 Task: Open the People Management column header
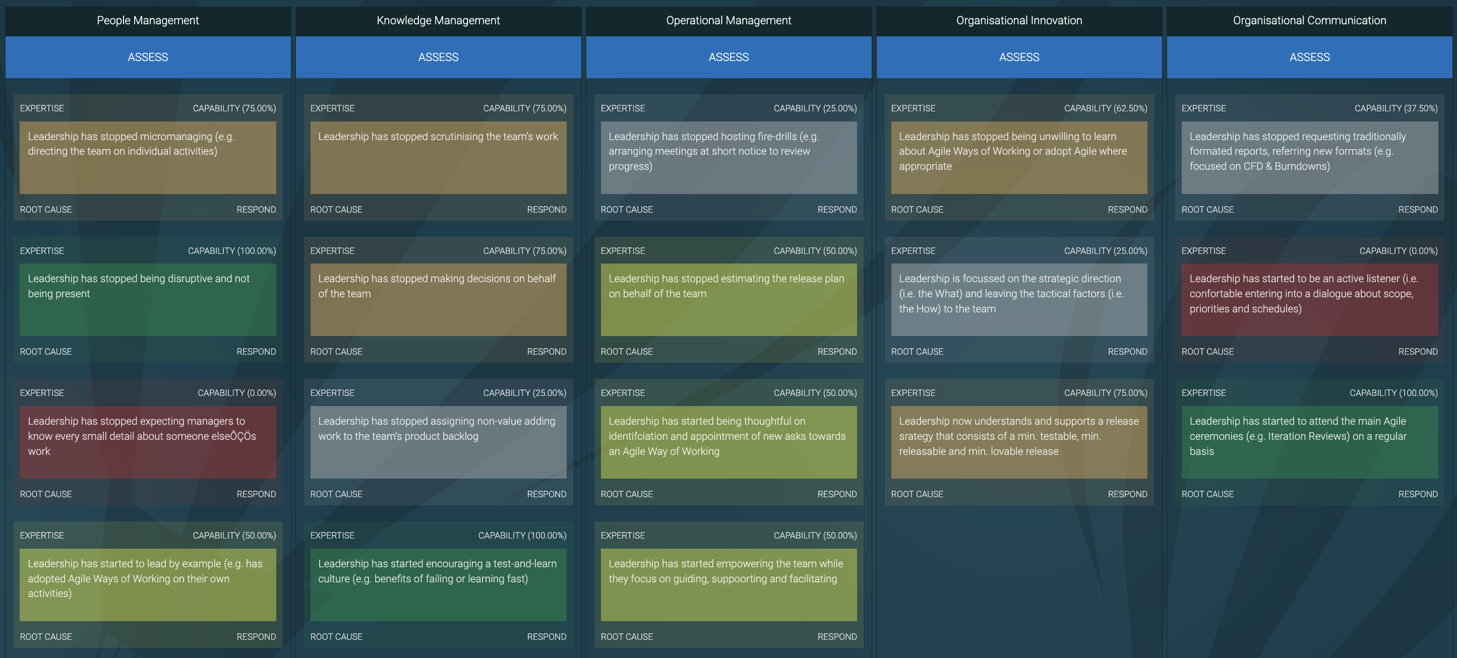[x=147, y=20]
